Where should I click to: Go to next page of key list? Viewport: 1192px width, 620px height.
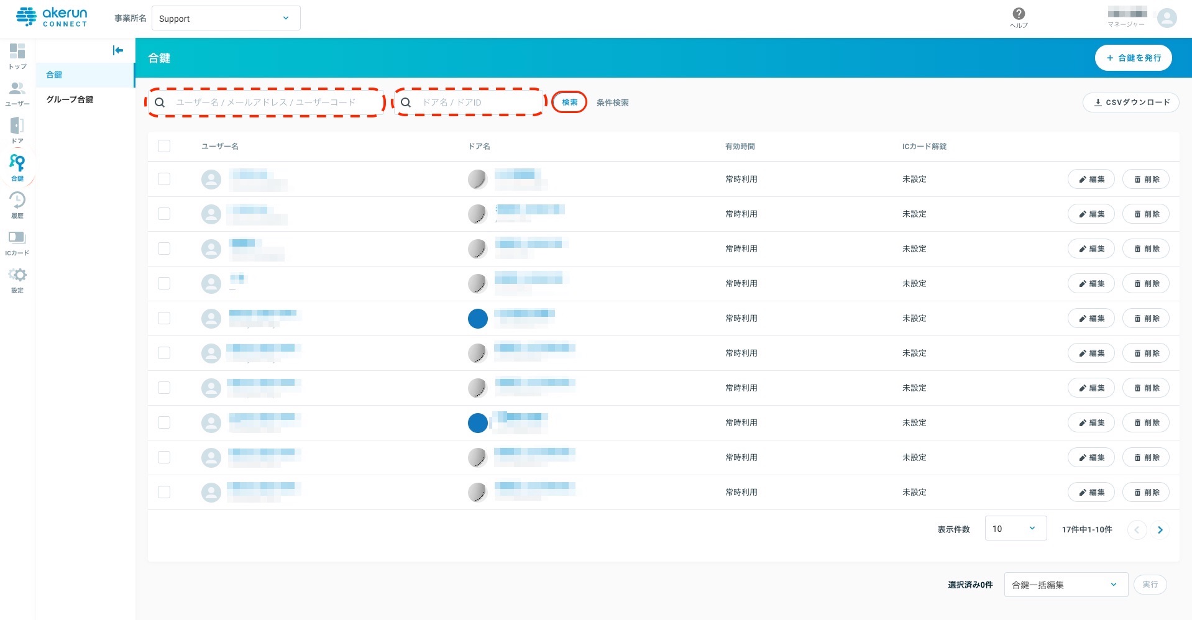[x=1160, y=530]
